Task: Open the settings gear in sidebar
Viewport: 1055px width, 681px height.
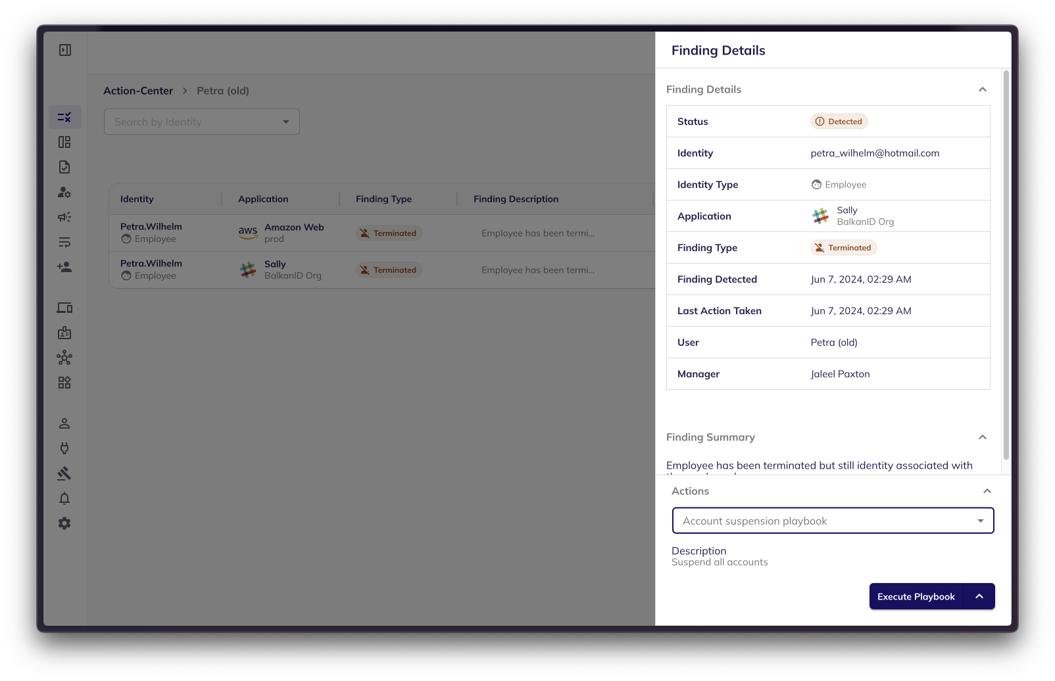Action: 64,523
